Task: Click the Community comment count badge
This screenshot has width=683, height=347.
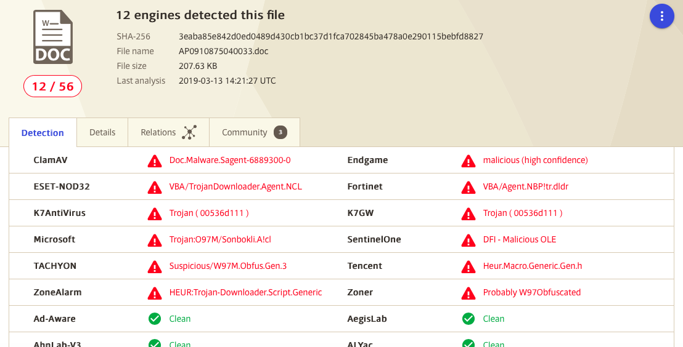Action: click(x=280, y=132)
